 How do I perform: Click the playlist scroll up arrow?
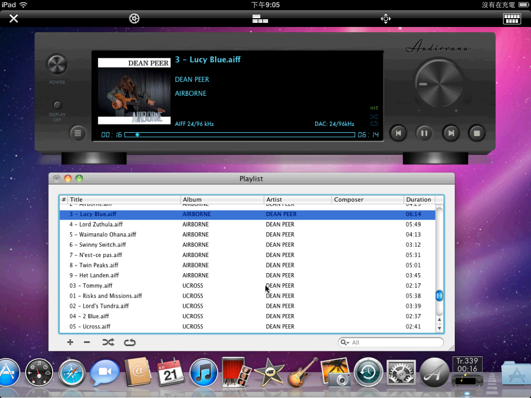(439, 319)
